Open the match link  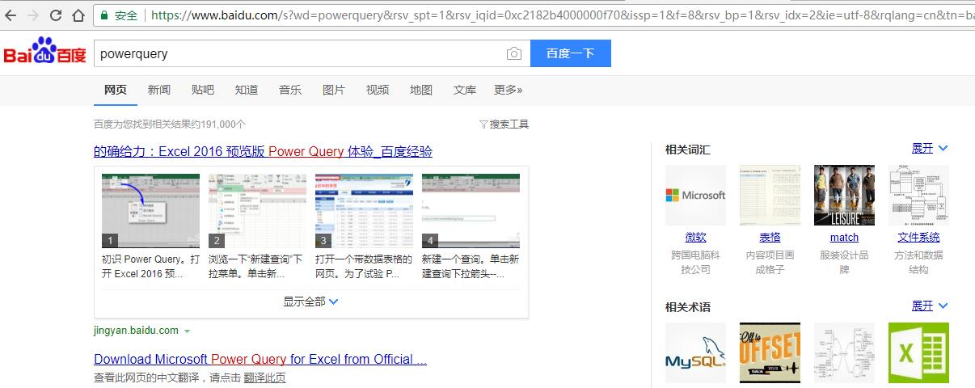844,238
